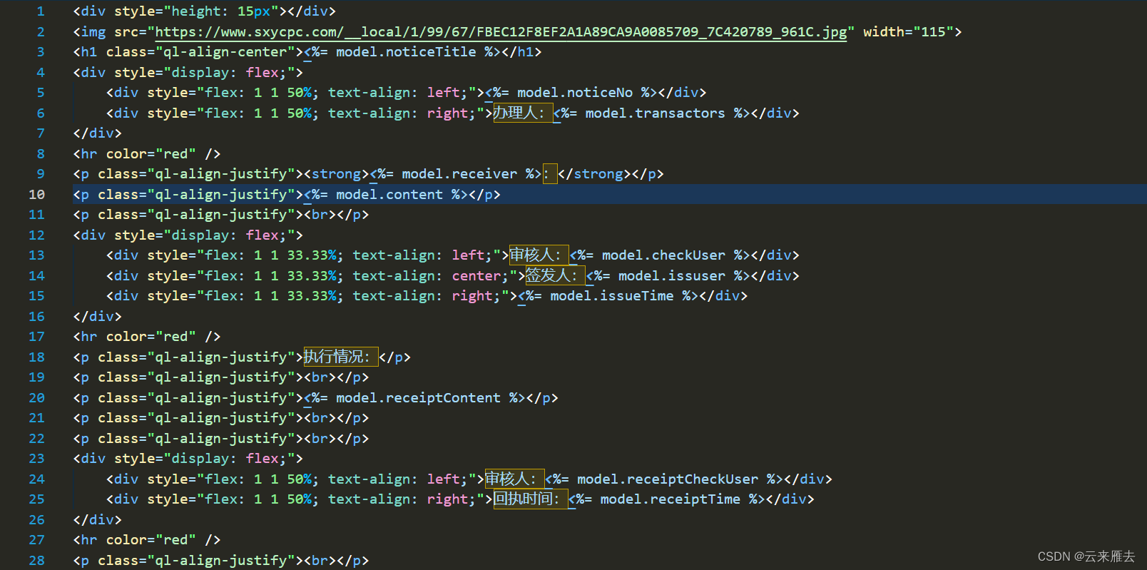Click the image URL on line 2

point(501,31)
